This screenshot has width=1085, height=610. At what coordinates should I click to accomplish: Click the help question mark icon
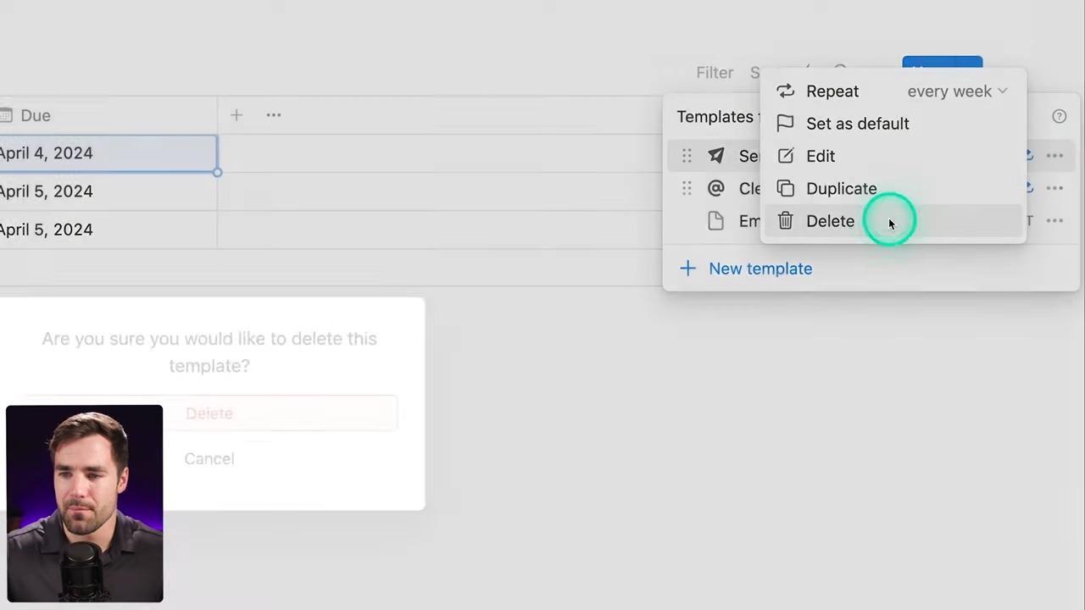pyautogui.click(x=1059, y=117)
